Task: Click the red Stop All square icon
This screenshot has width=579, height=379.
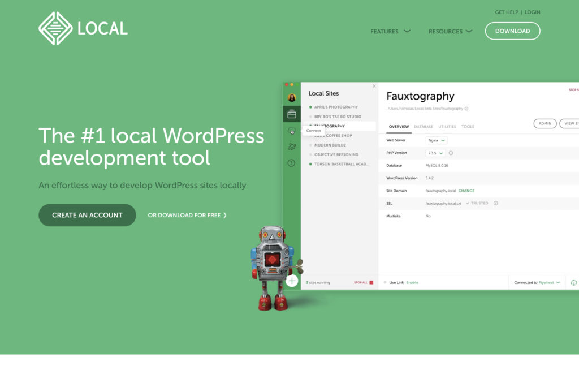Action: [371, 283]
